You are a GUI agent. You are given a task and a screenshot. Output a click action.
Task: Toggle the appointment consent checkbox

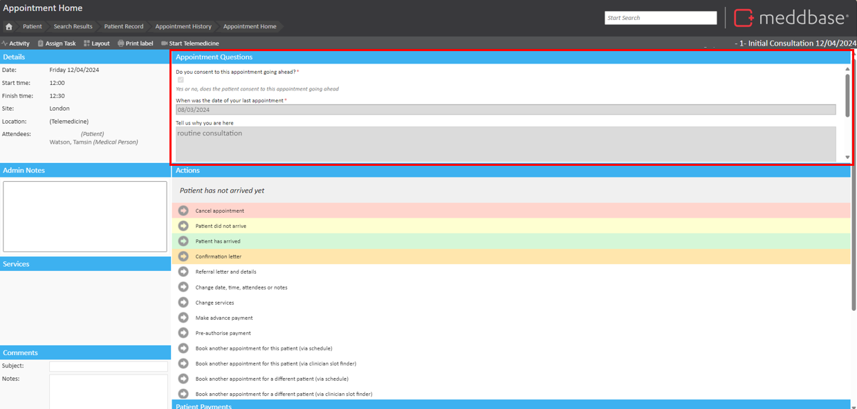pyautogui.click(x=181, y=80)
